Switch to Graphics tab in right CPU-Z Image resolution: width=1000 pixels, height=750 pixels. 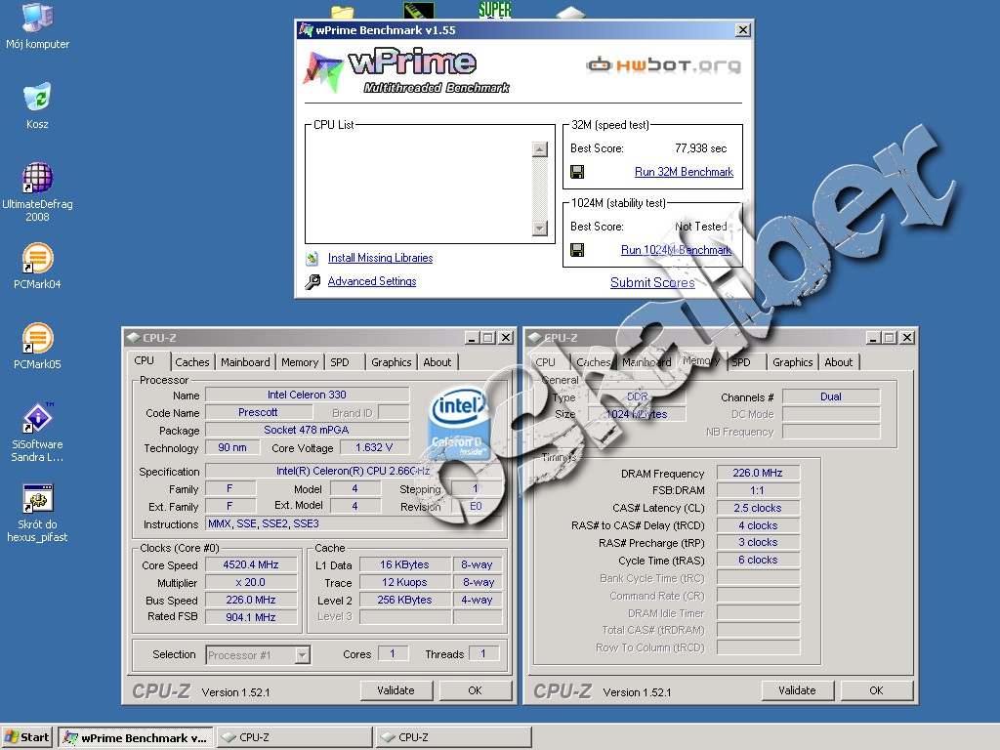point(793,362)
